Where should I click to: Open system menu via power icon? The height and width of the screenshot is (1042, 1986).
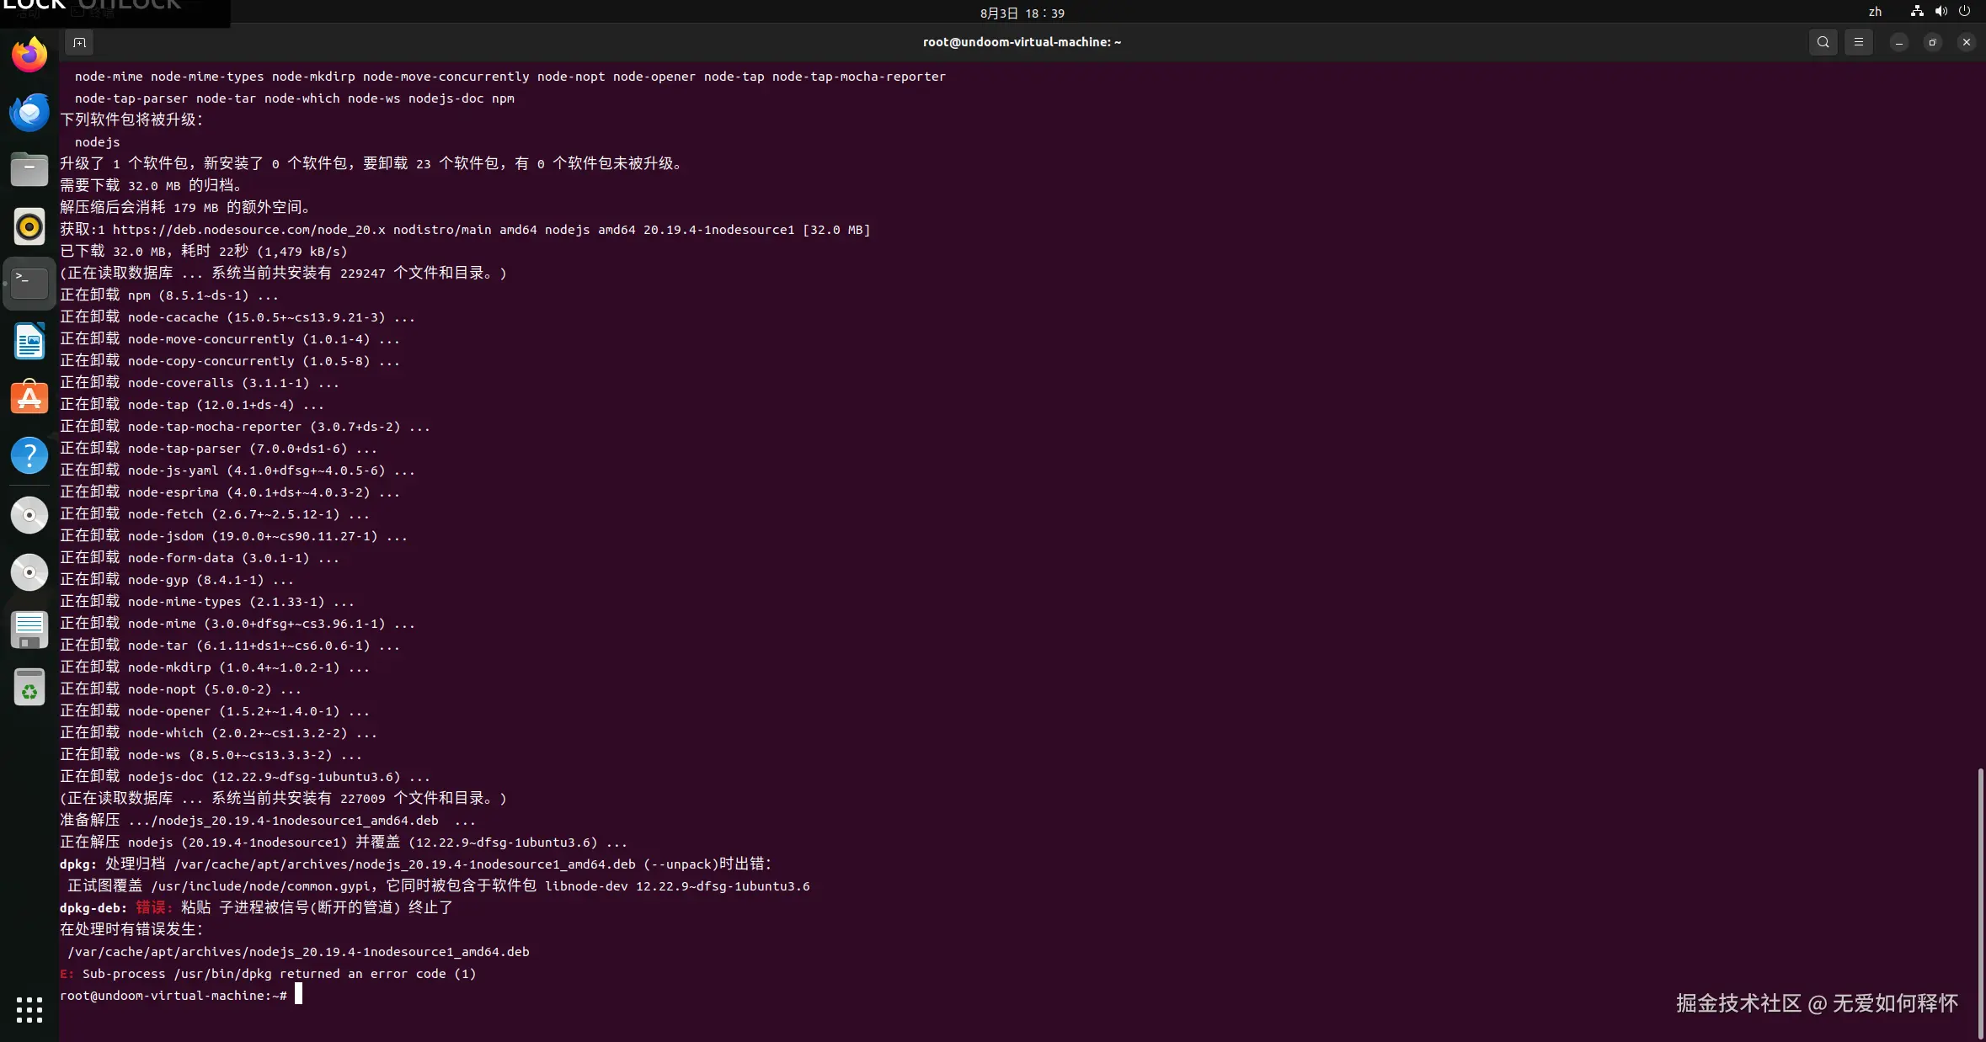pyautogui.click(x=1964, y=12)
